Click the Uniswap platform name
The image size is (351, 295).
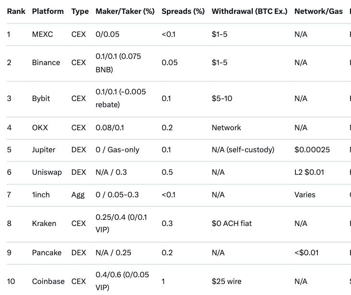click(47, 172)
